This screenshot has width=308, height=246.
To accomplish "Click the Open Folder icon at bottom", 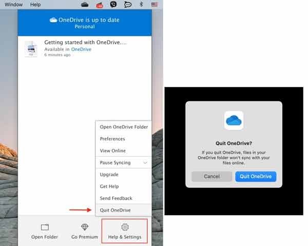I will [45, 227].
